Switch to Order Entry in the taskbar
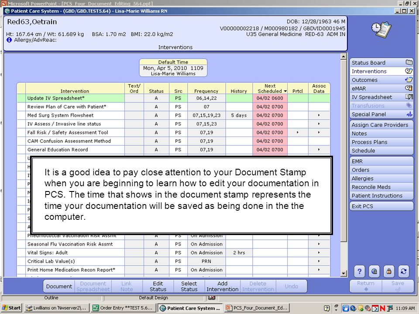Image resolution: width=419 pixels, height=314 pixels. tap(123, 308)
